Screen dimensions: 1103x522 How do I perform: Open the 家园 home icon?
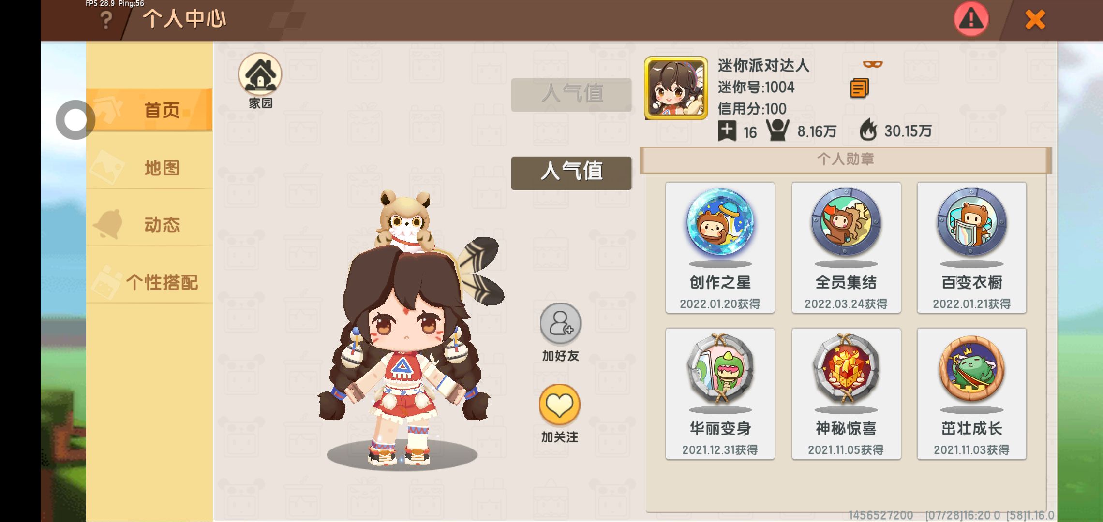(x=260, y=74)
